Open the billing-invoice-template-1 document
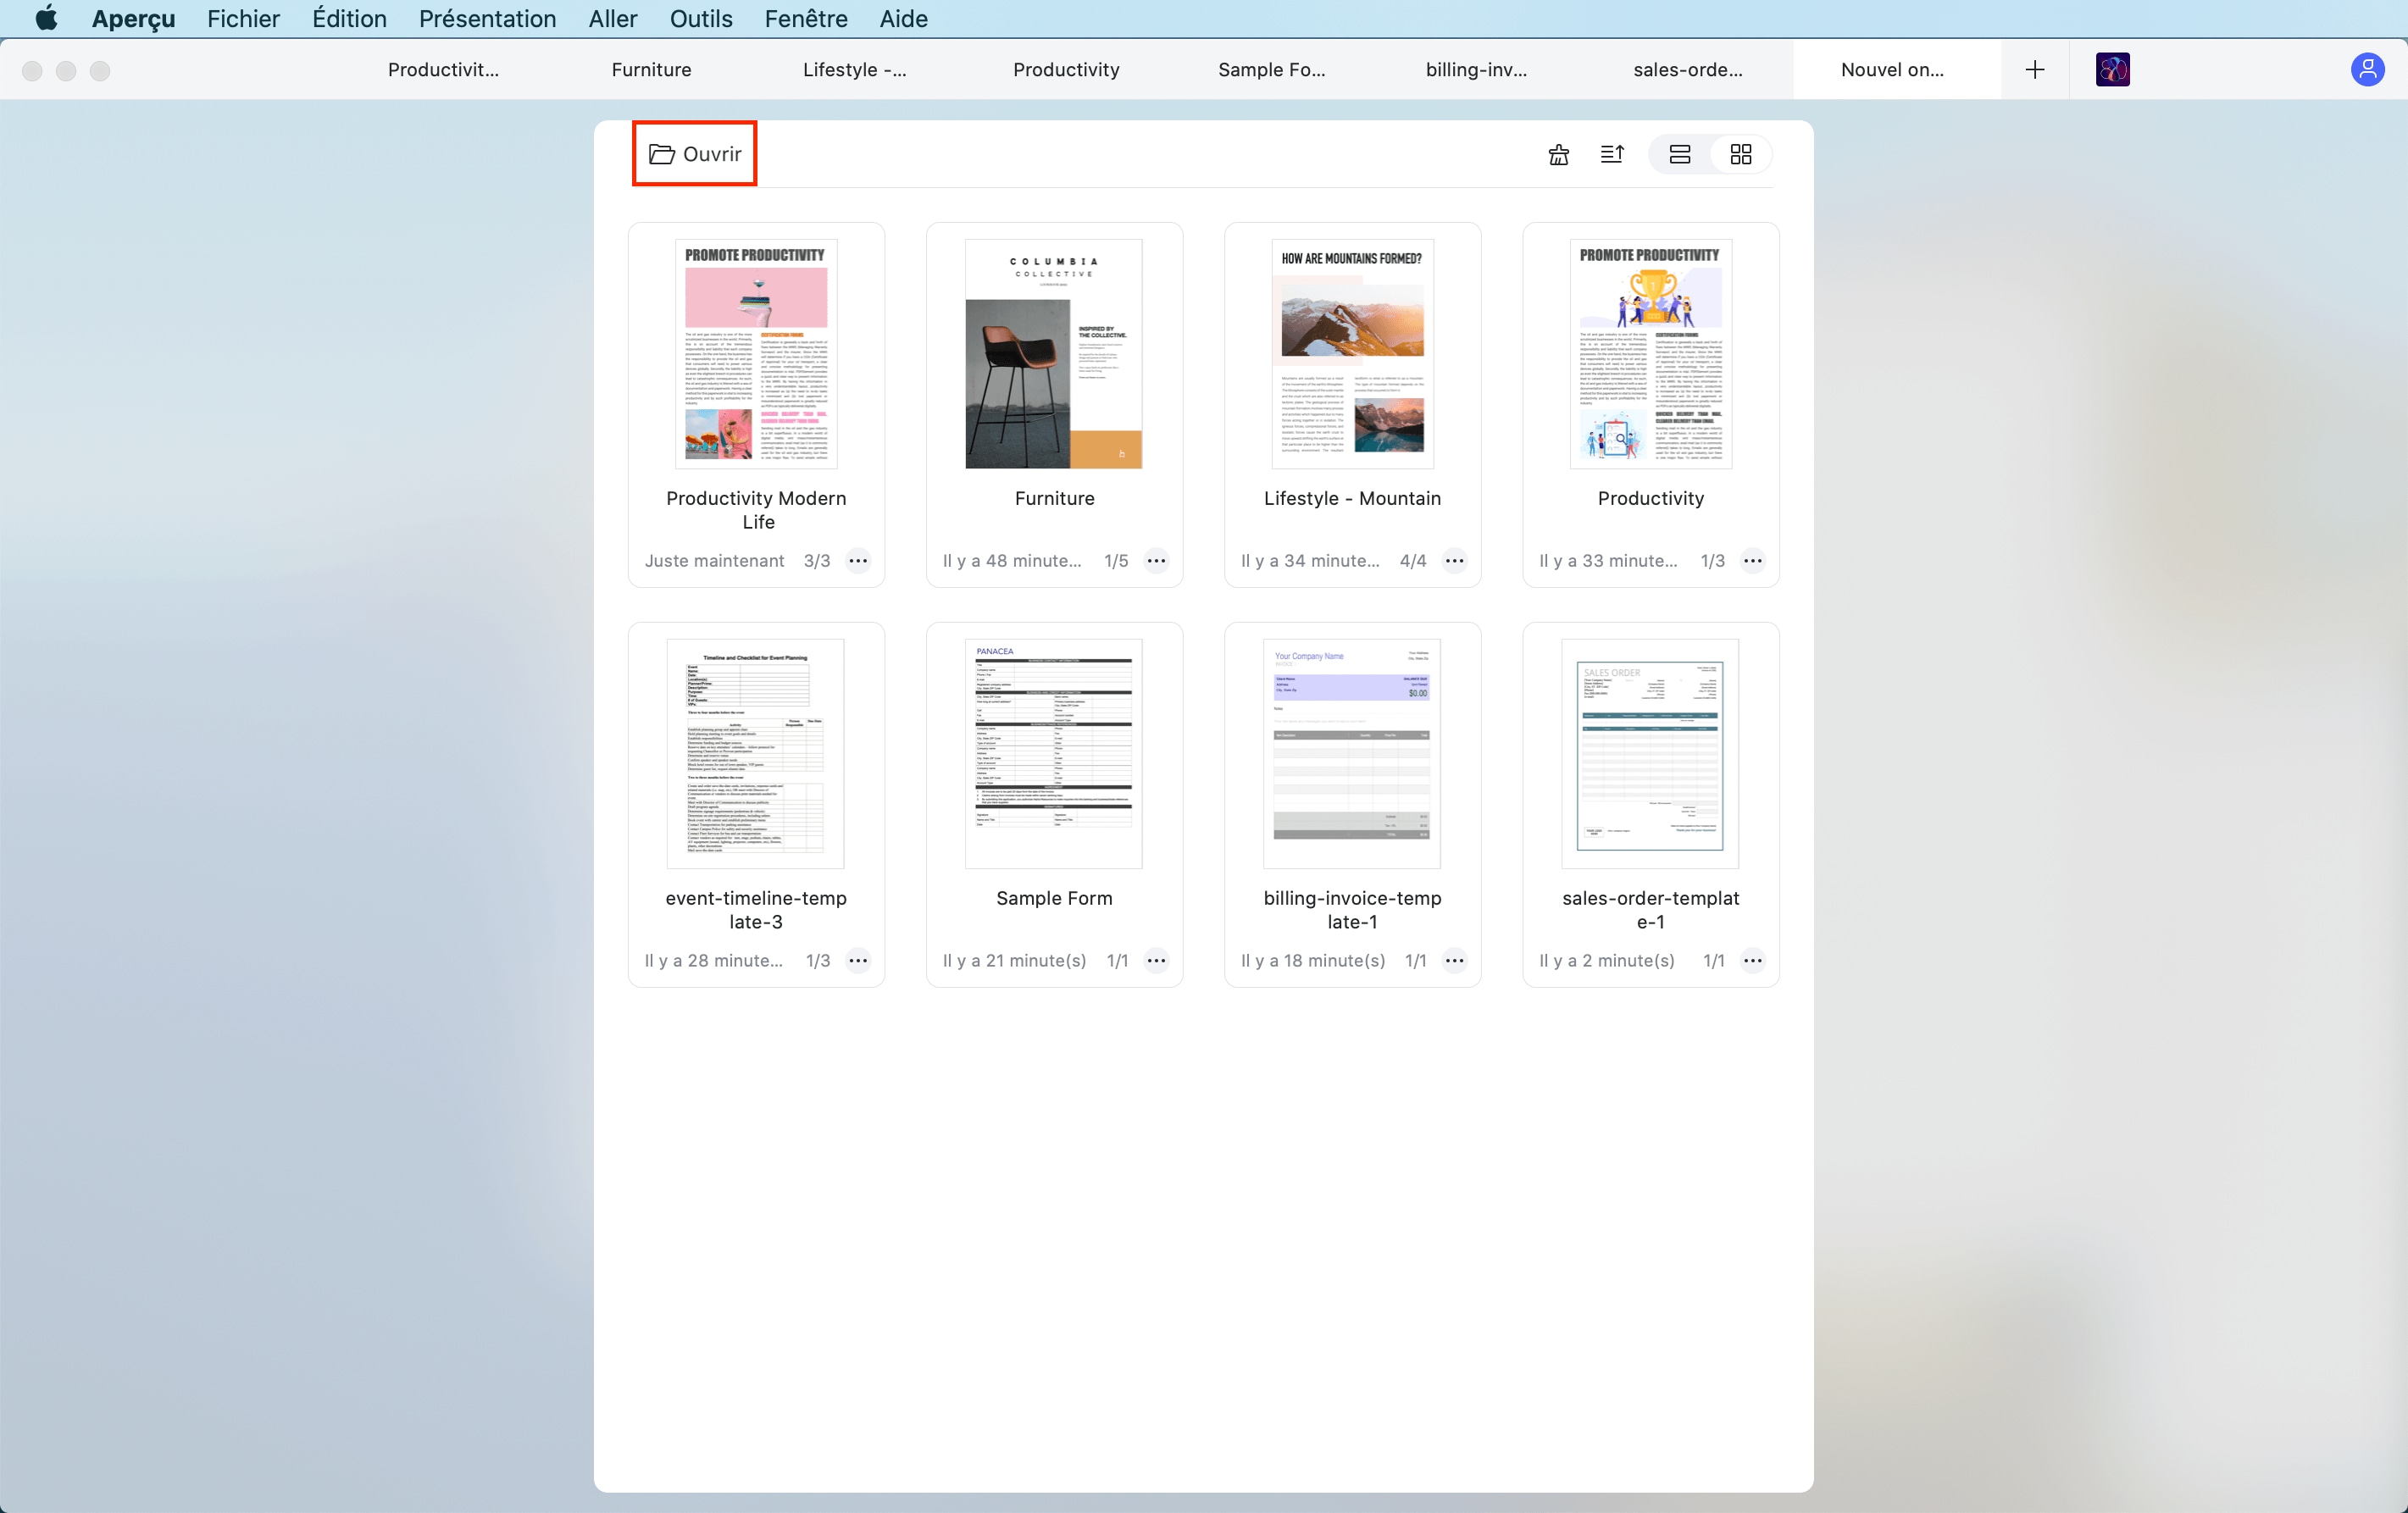 tap(1352, 751)
